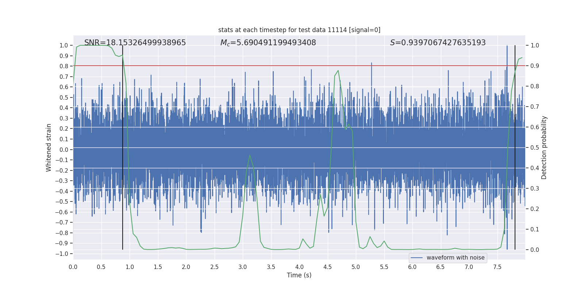
Task: Click the 0.5 tick on detection probability axis
Action: point(534,147)
